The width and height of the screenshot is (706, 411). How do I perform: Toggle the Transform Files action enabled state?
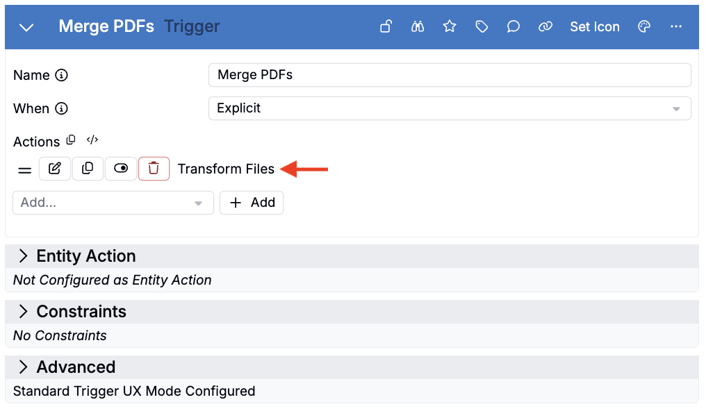pos(121,169)
